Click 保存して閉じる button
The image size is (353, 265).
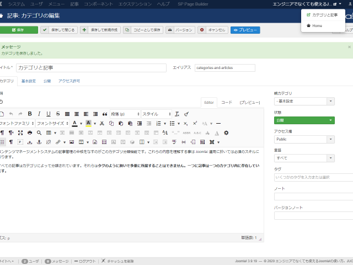59,30
